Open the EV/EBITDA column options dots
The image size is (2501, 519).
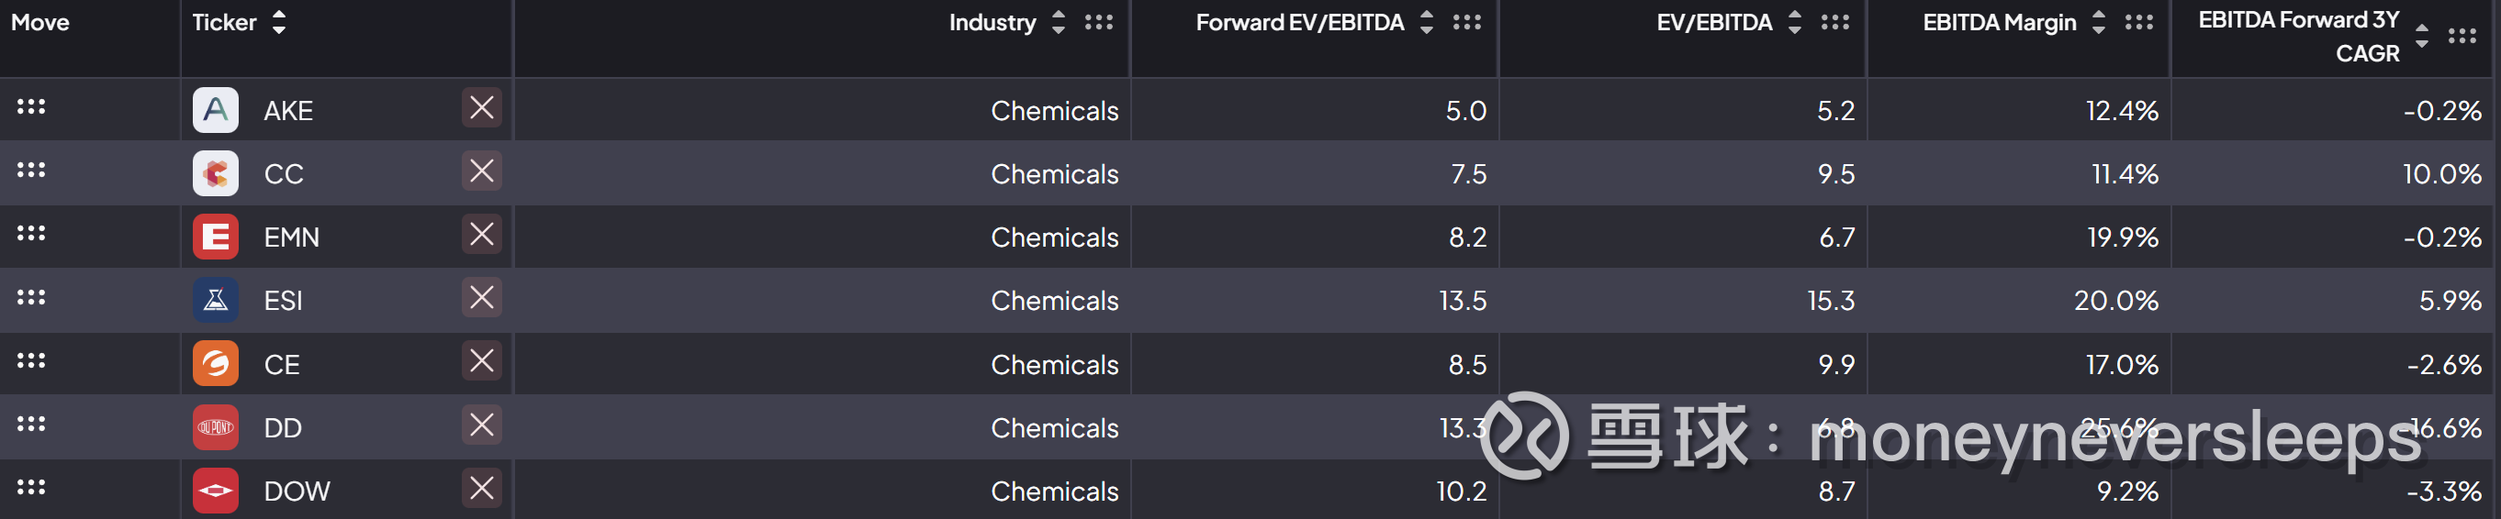point(1834,22)
